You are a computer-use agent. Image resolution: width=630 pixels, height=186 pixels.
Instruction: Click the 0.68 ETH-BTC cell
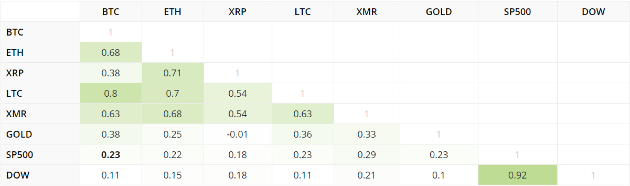click(111, 52)
